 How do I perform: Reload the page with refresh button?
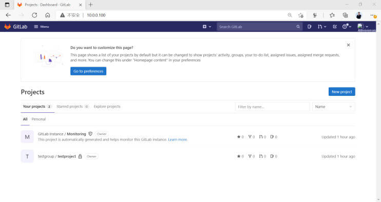click(34, 15)
